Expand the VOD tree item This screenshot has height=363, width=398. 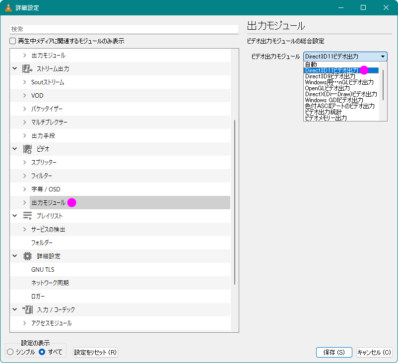click(25, 95)
